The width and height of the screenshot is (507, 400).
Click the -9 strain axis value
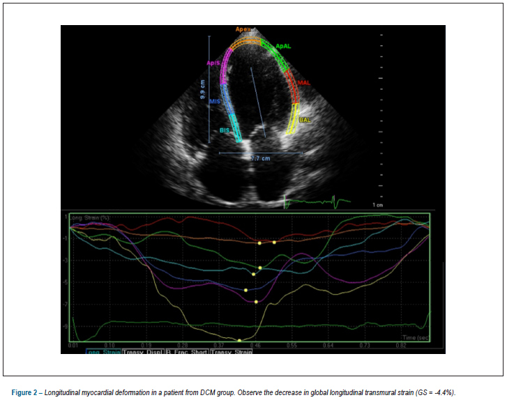tap(66, 326)
